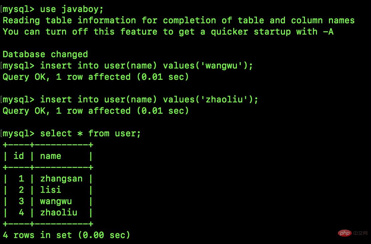Click the first 'Query OK' result line

(x=96, y=77)
